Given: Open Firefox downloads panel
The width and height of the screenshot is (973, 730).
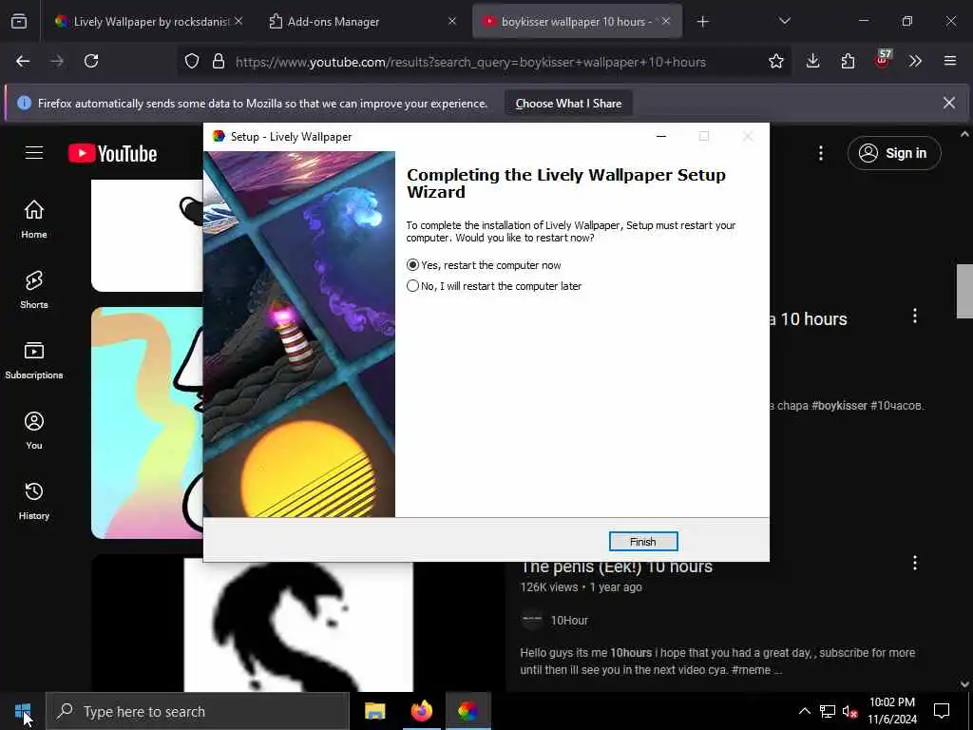Looking at the screenshot, I should coord(813,61).
